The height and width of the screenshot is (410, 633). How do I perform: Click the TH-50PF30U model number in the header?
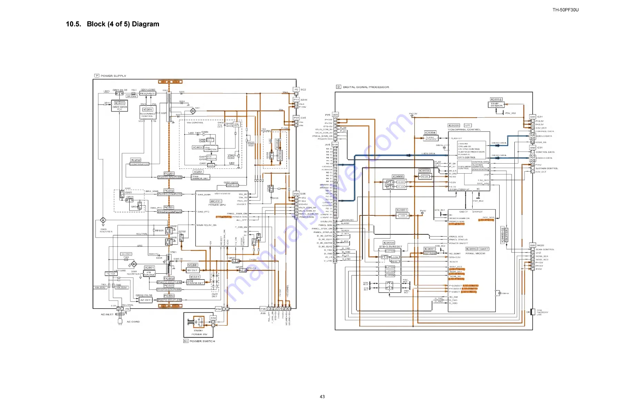pos(565,10)
